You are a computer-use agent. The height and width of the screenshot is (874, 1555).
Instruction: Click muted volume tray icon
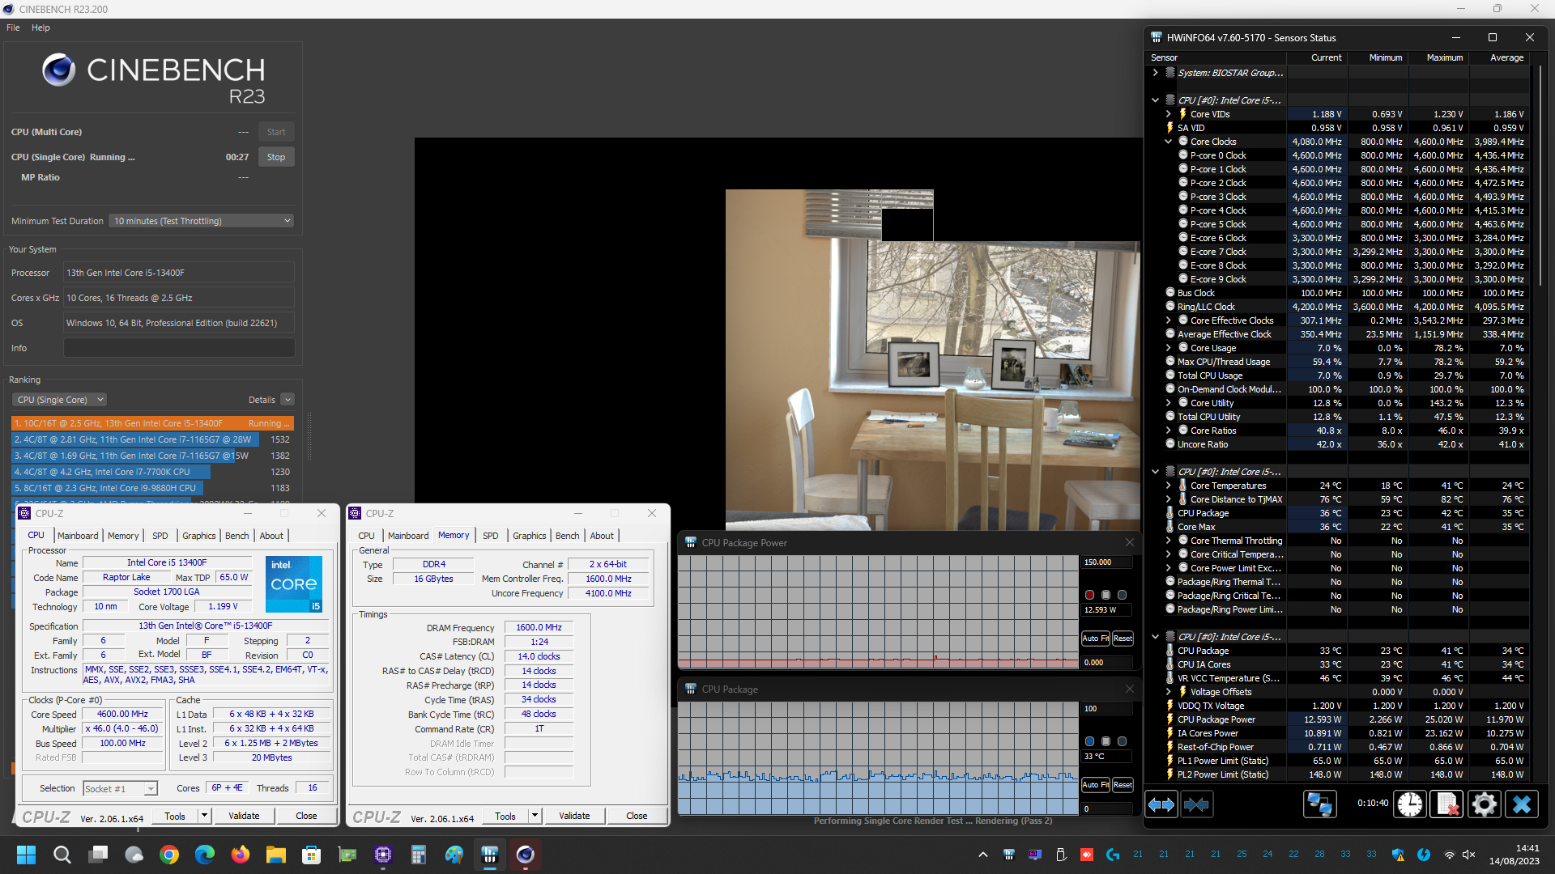pos(1469,855)
